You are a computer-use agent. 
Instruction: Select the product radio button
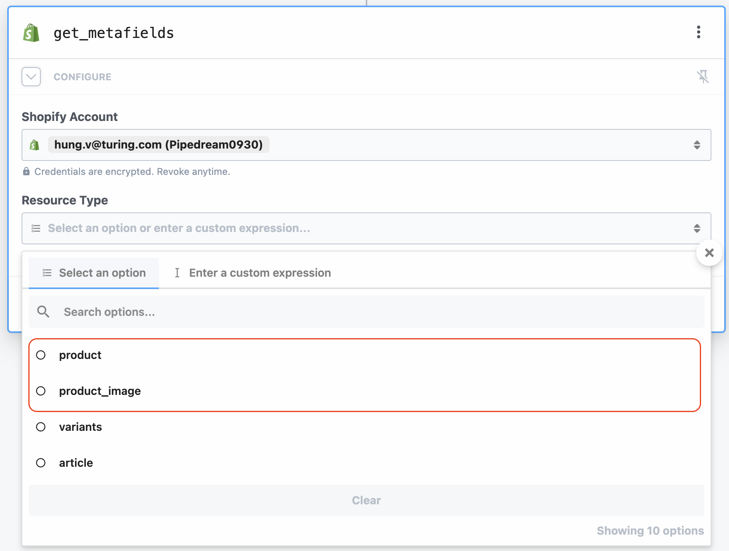click(41, 355)
